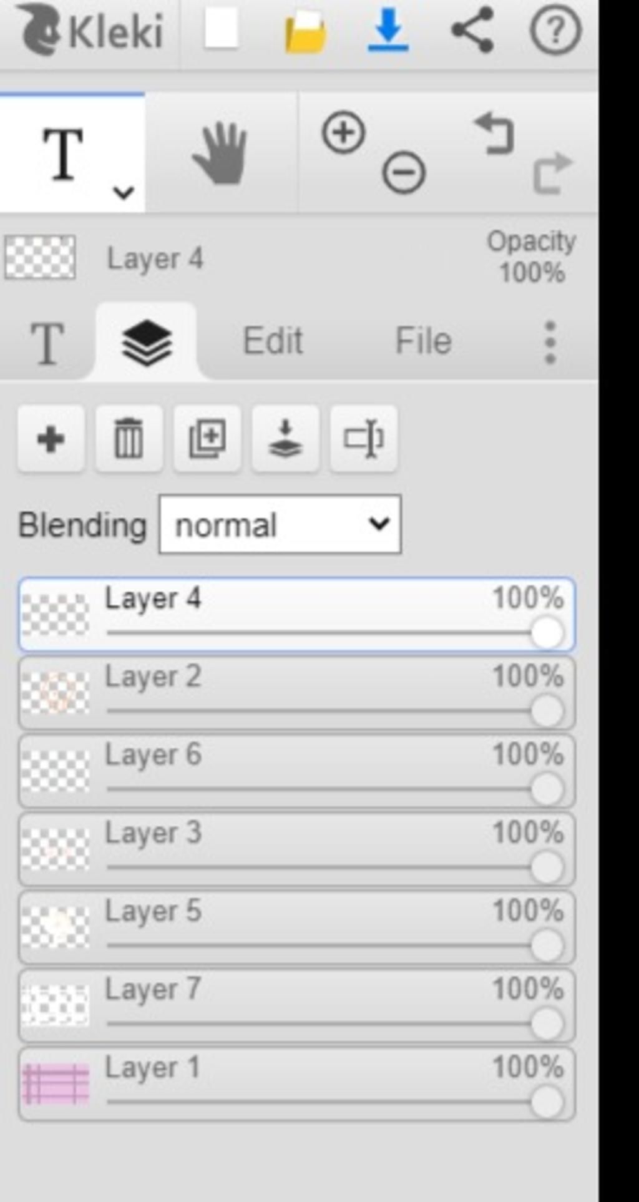Switch to the Edit tab
The image size is (639, 1202).
click(273, 341)
